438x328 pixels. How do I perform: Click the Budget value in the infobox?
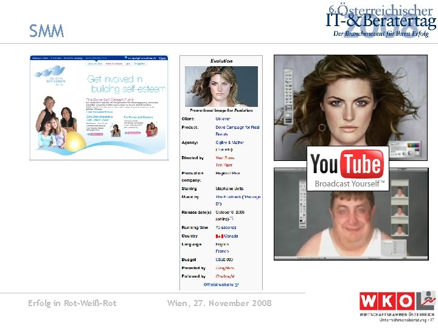coord(224,260)
